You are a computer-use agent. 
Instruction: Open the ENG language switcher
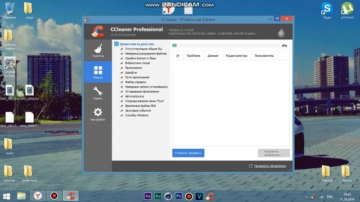tap(330, 197)
